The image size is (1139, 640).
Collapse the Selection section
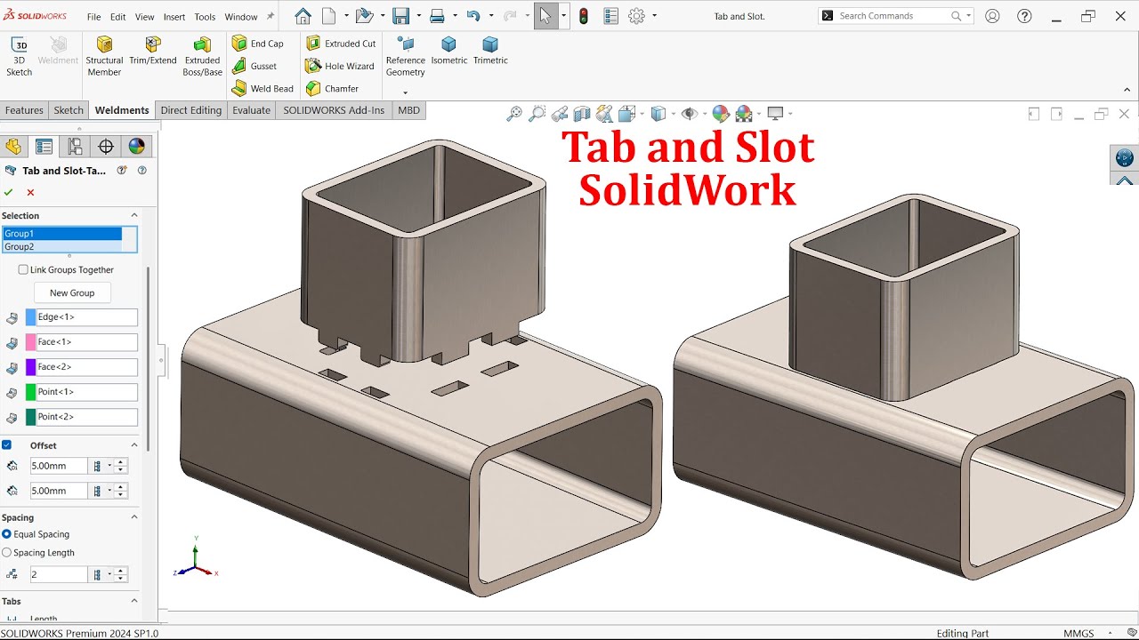click(x=134, y=215)
